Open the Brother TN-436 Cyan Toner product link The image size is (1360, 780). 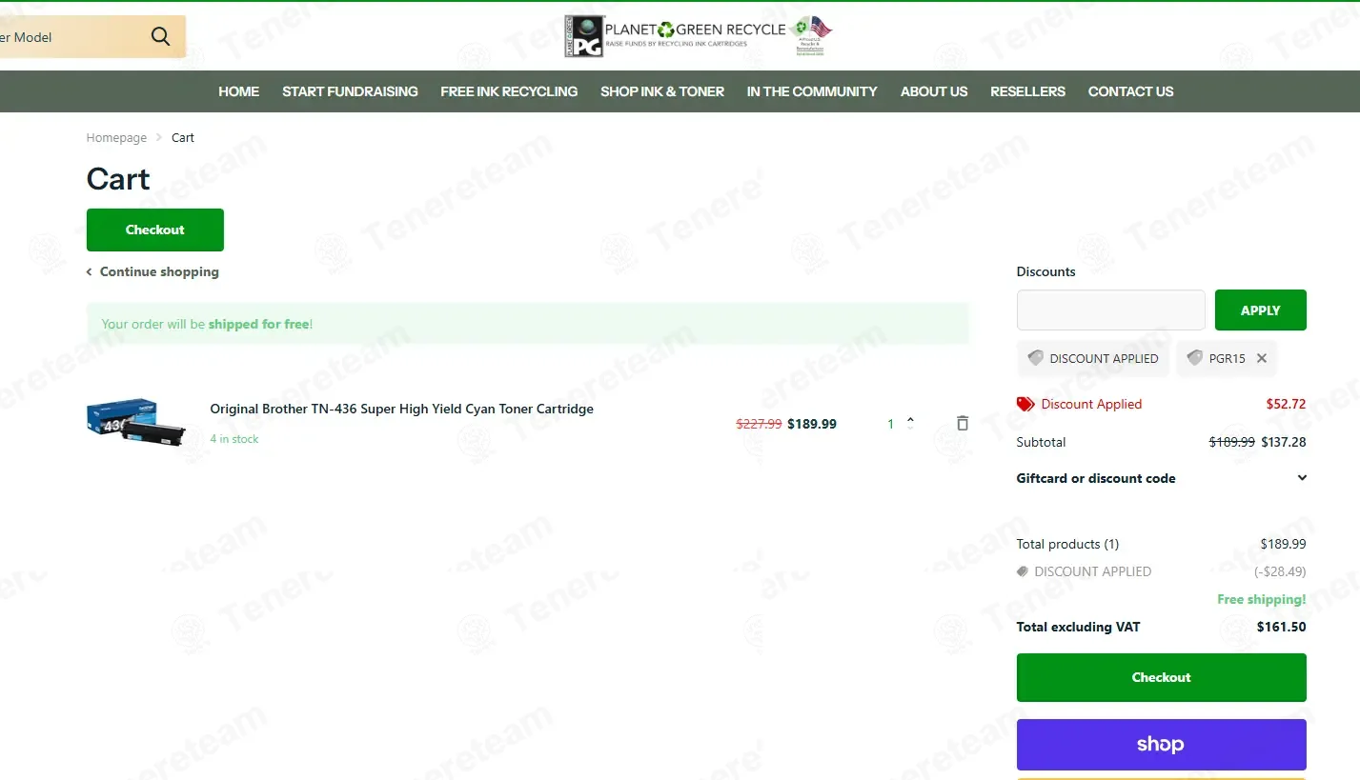coord(402,409)
